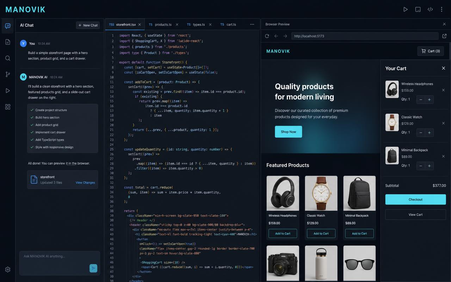Close the types.ts tab
Screen dimensions: 451x282
(x=210, y=25)
